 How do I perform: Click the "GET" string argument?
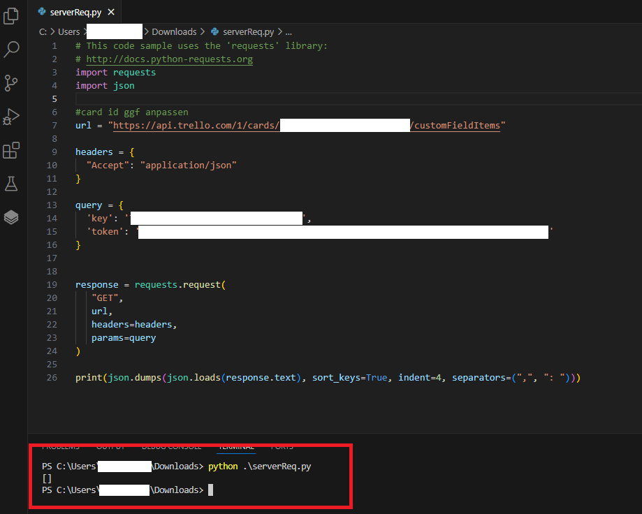[105, 298]
